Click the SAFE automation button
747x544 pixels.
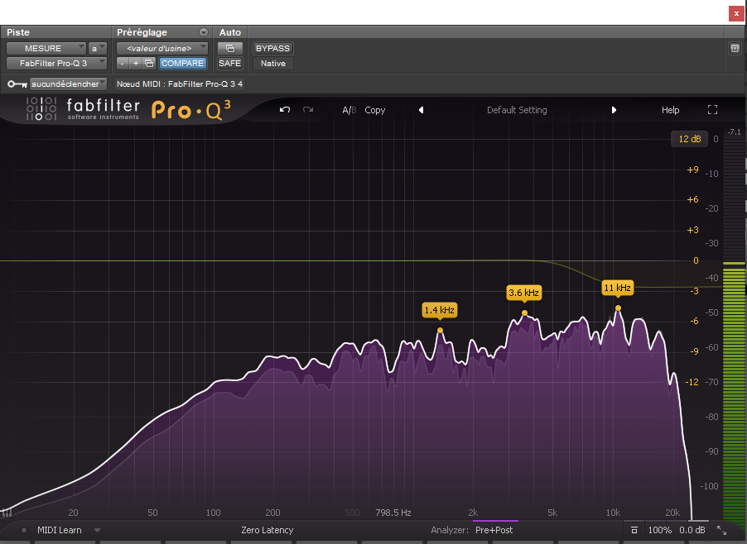point(229,63)
